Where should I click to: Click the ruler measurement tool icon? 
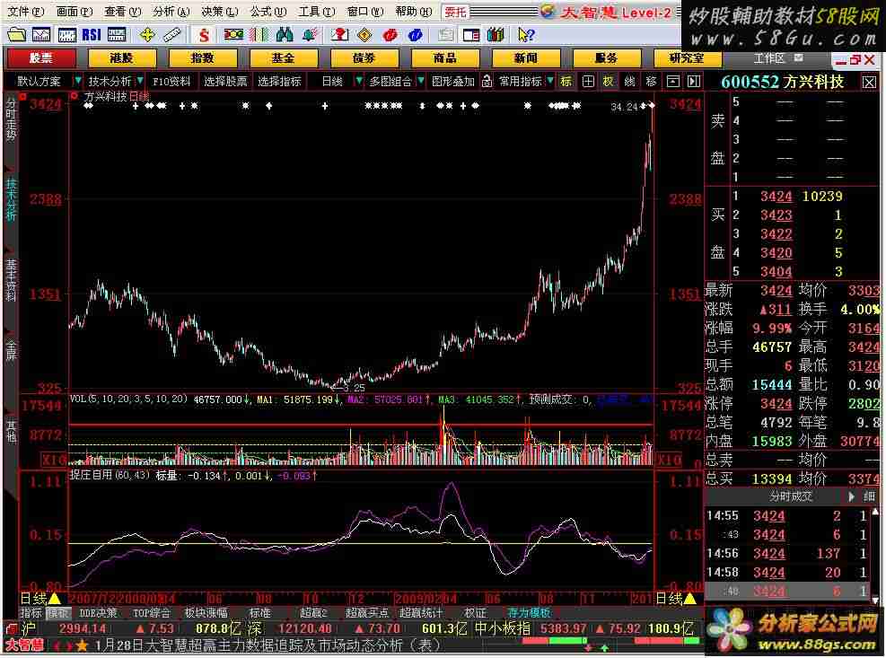171,34
